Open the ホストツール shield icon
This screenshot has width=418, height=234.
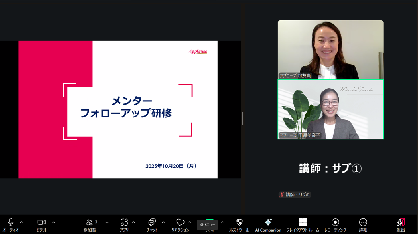tap(239, 223)
